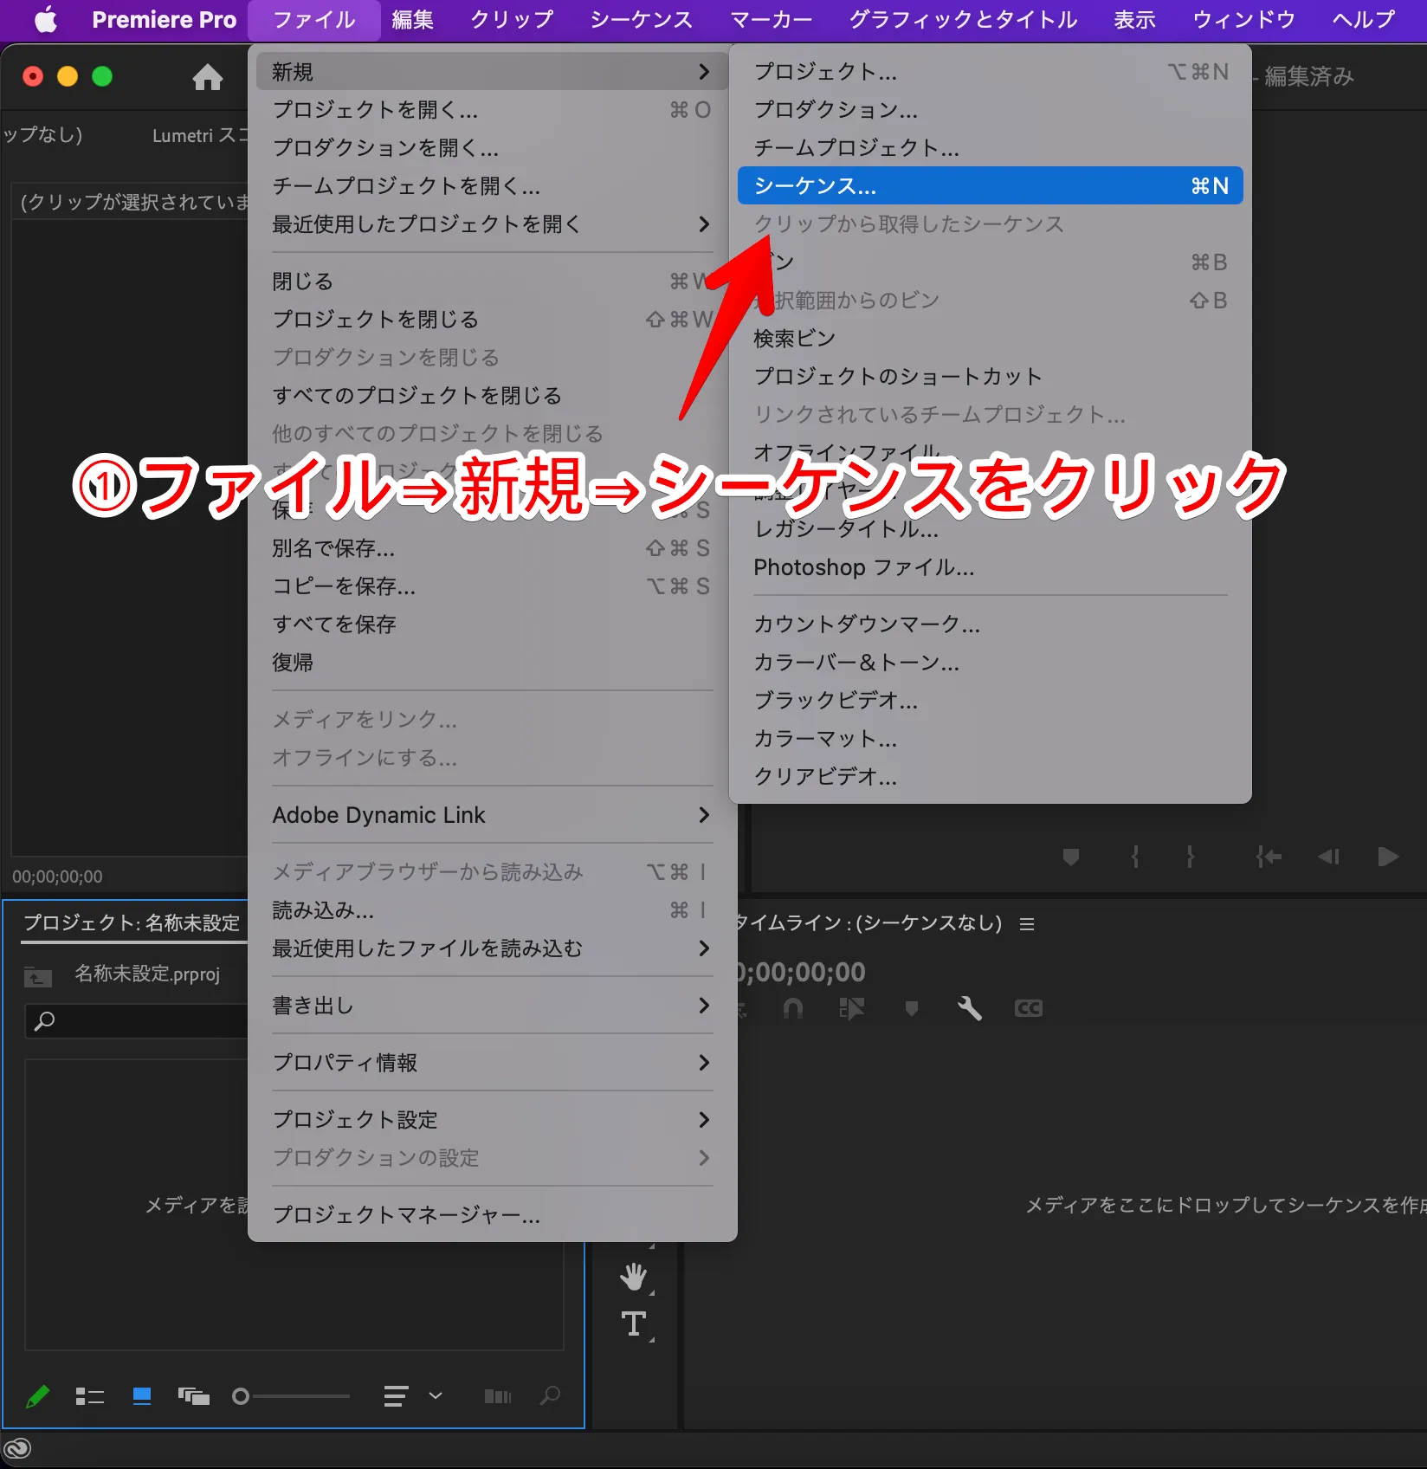Open timeline display settings wrench
Viewport: 1427px width, 1469px height.
[970, 1008]
